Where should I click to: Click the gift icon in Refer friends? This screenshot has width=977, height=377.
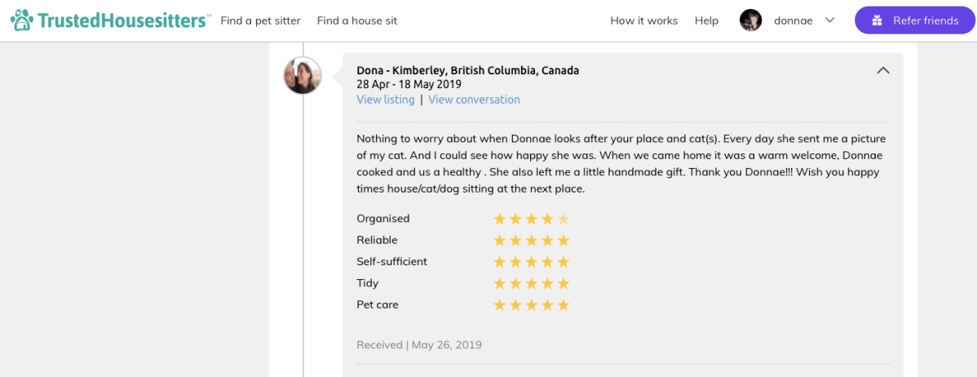[x=877, y=20]
